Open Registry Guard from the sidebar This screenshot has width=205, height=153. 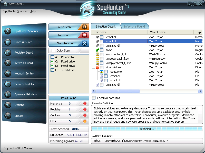coord(24,53)
